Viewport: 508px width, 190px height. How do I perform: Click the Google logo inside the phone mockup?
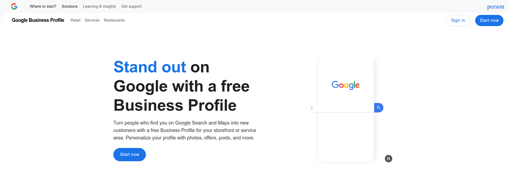[346, 85]
